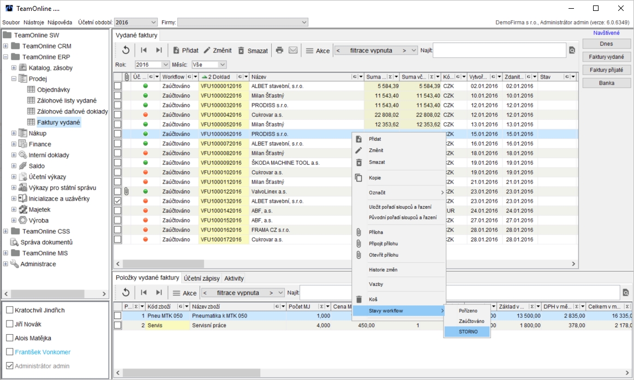
Task: Uncheck the checkbox for invoice VFU1000132016
Action: click(x=118, y=201)
